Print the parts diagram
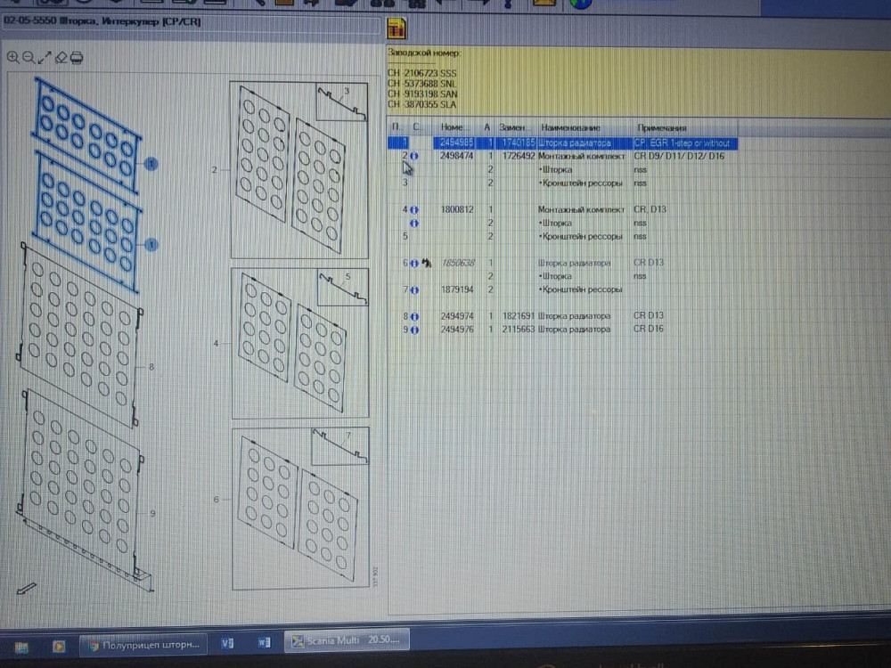 77,58
